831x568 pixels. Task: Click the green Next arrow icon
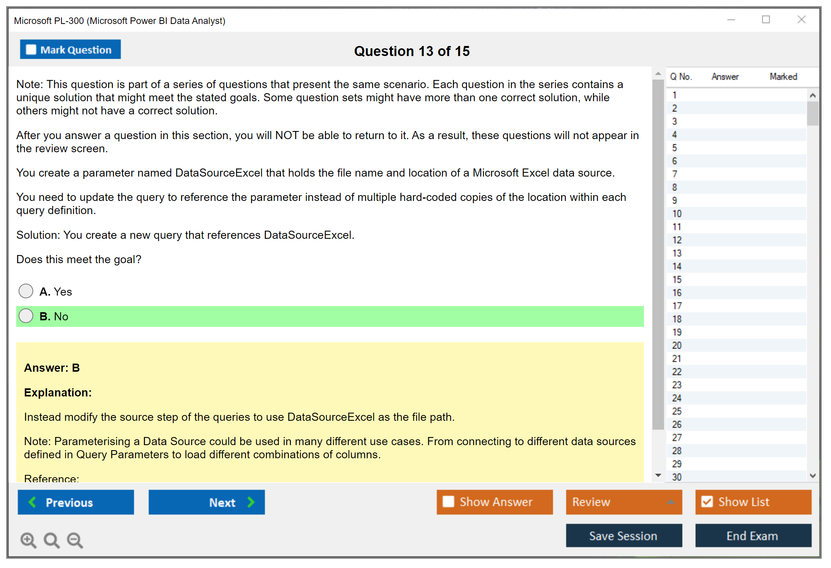(x=251, y=502)
